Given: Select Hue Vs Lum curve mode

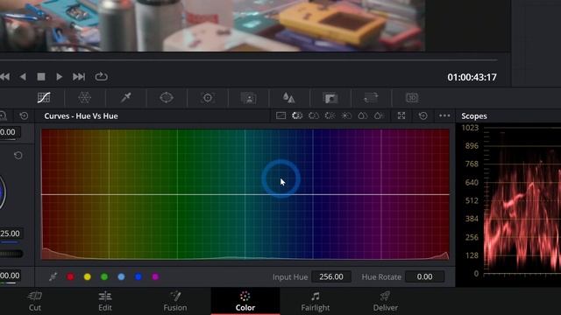Looking at the screenshot, I should [330, 115].
